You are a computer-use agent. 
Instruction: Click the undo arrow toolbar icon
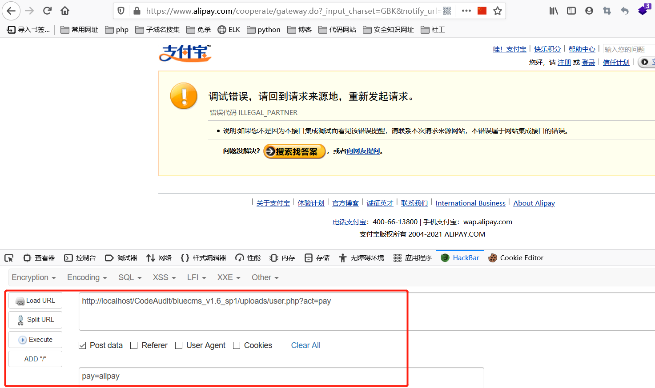(625, 11)
